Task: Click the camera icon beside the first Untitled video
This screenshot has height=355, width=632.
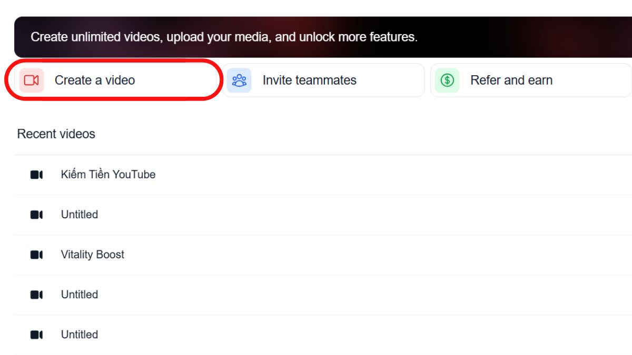Action: [x=36, y=215]
